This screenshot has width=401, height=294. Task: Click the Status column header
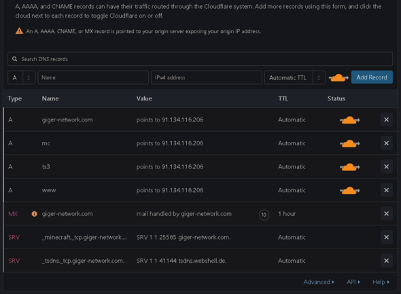click(x=336, y=98)
